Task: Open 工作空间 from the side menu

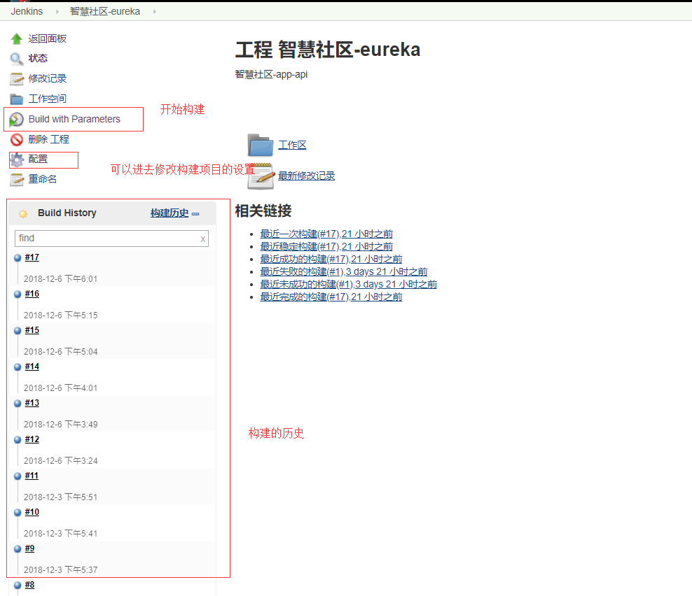Action: tap(48, 99)
